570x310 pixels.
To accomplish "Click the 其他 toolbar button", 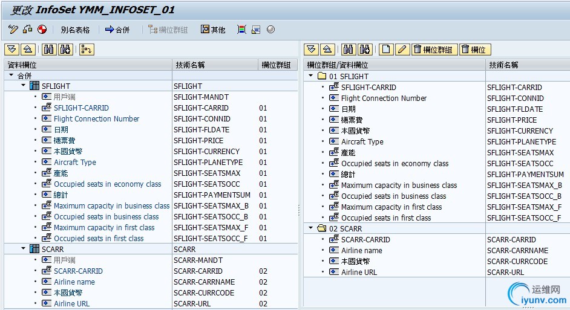I will [x=213, y=30].
